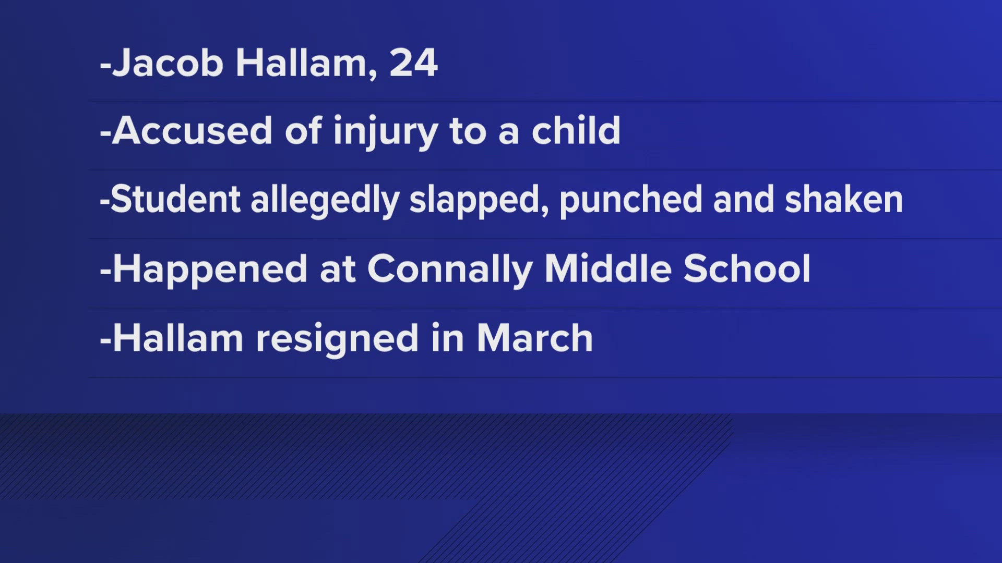Click the age number 24
Image resolution: width=1002 pixels, height=563 pixels.
click(x=413, y=64)
